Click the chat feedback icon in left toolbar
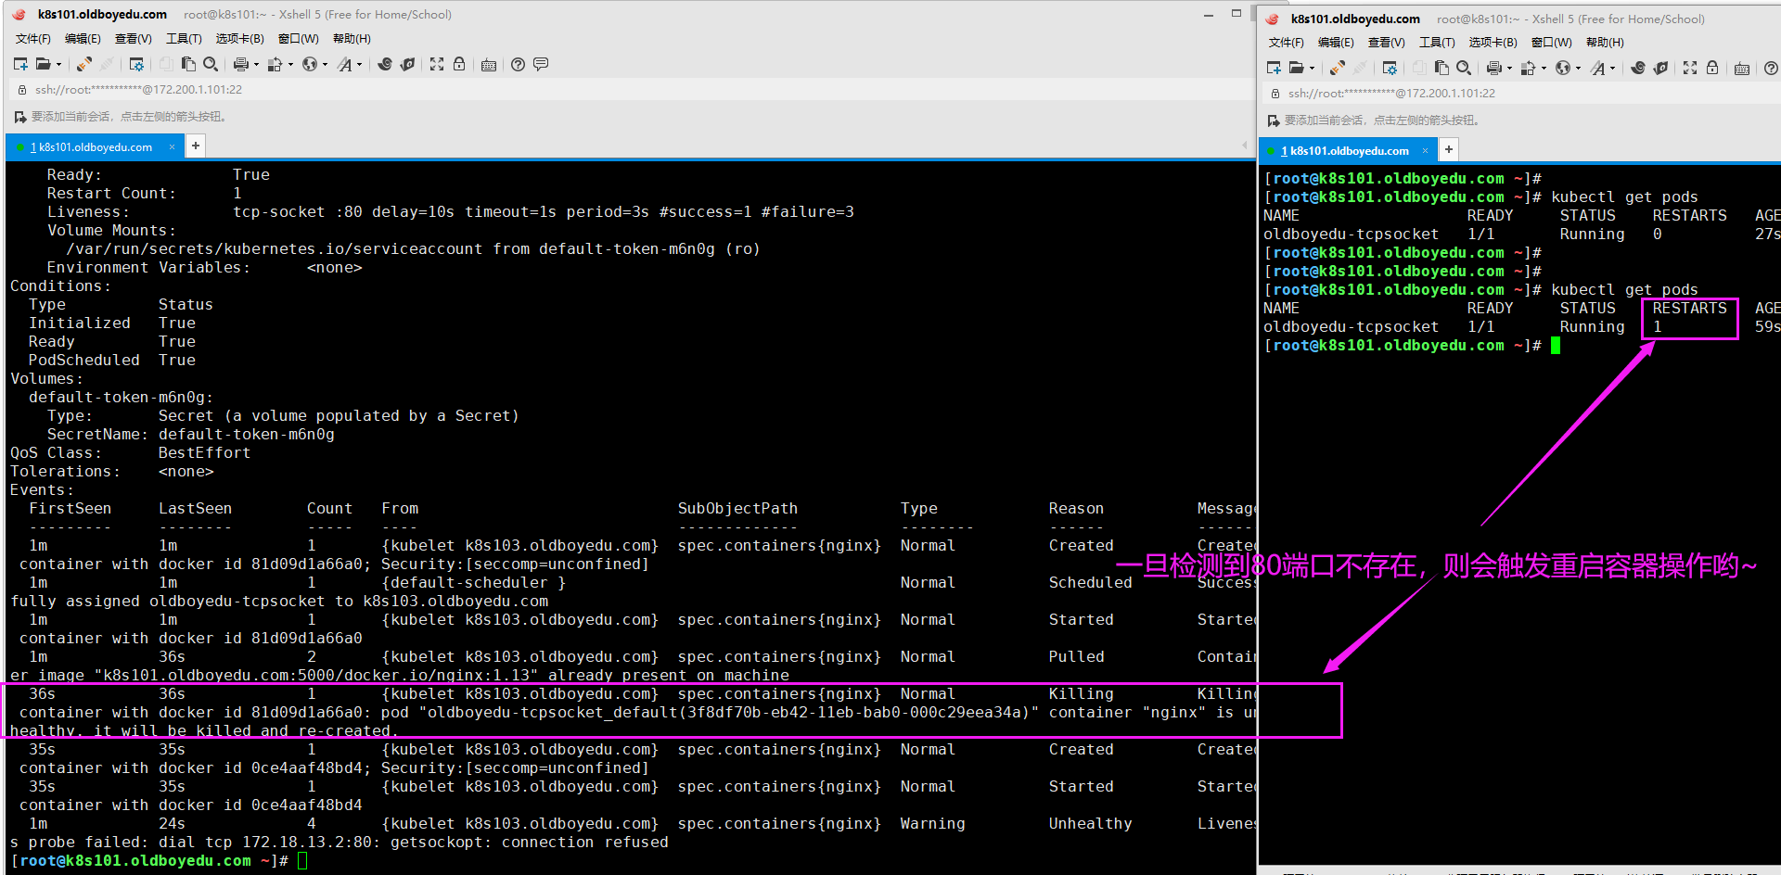 pos(541,64)
